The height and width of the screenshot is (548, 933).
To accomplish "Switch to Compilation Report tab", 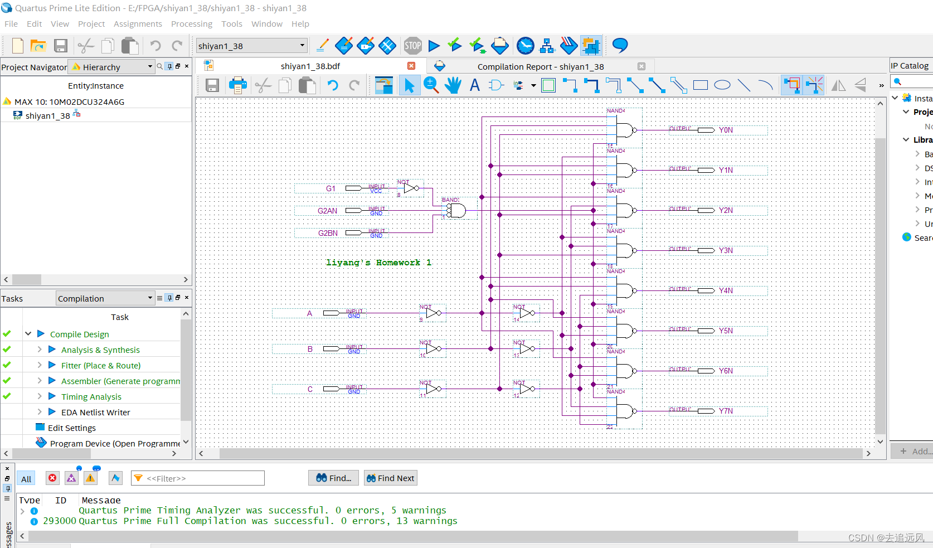I will tap(540, 66).
